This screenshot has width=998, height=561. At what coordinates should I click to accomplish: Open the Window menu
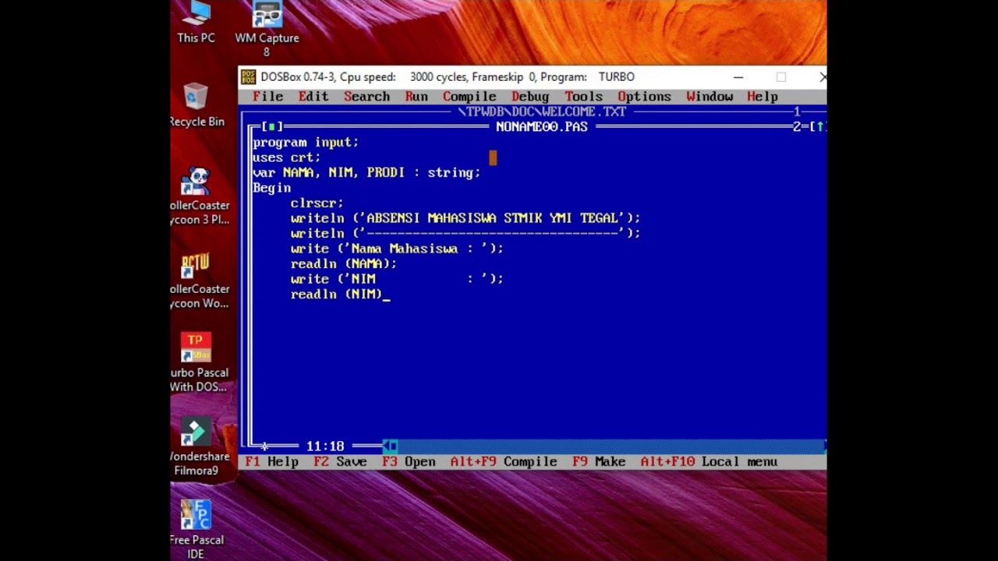710,97
